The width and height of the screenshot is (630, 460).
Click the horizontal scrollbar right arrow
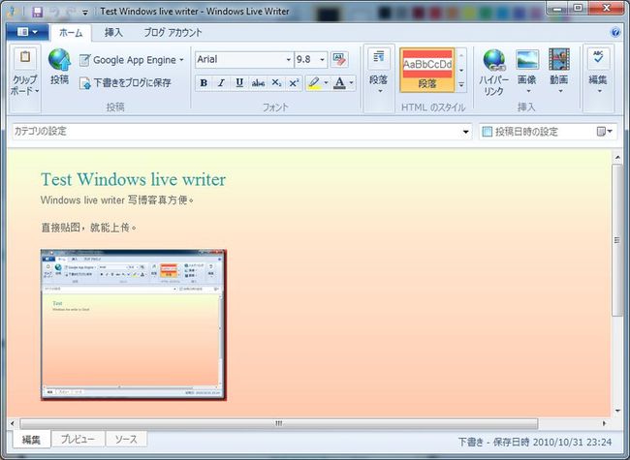coord(604,423)
